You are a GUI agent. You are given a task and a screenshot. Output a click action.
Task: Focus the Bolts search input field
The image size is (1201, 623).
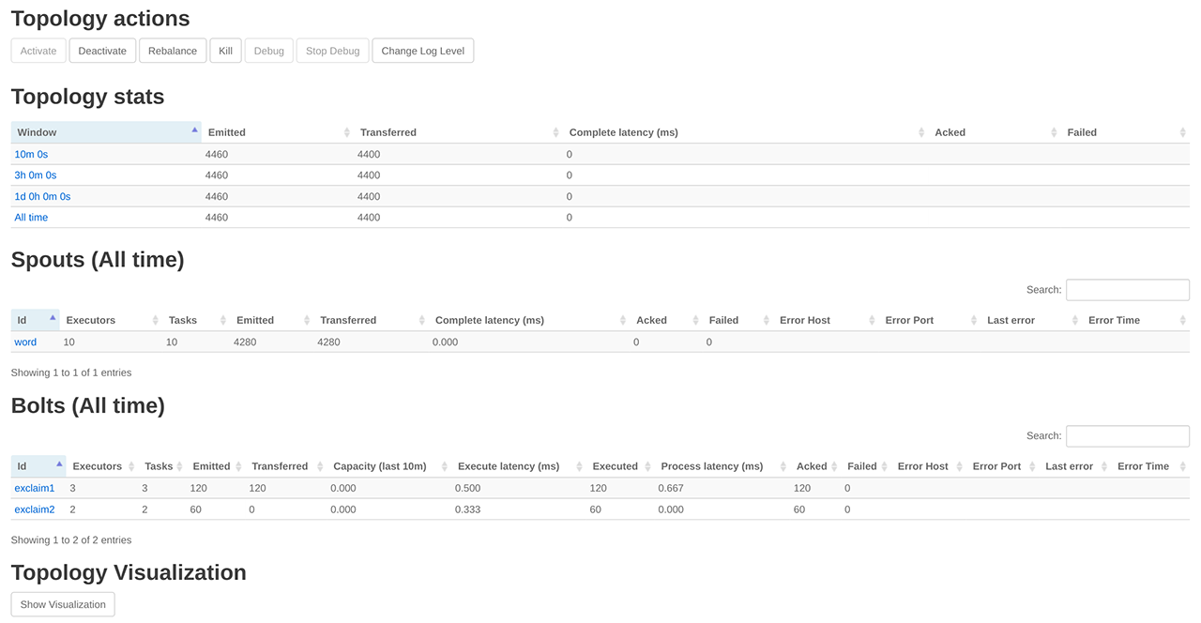1127,436
